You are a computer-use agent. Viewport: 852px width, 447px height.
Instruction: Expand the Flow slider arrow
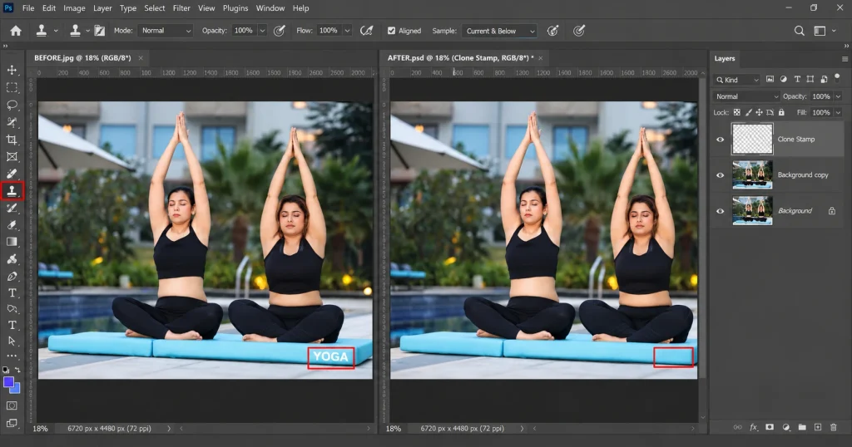347,31
